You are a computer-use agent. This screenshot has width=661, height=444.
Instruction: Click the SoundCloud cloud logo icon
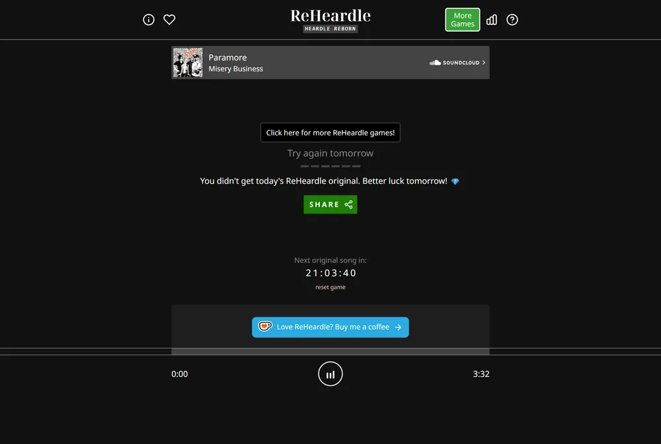click(435, 63)
